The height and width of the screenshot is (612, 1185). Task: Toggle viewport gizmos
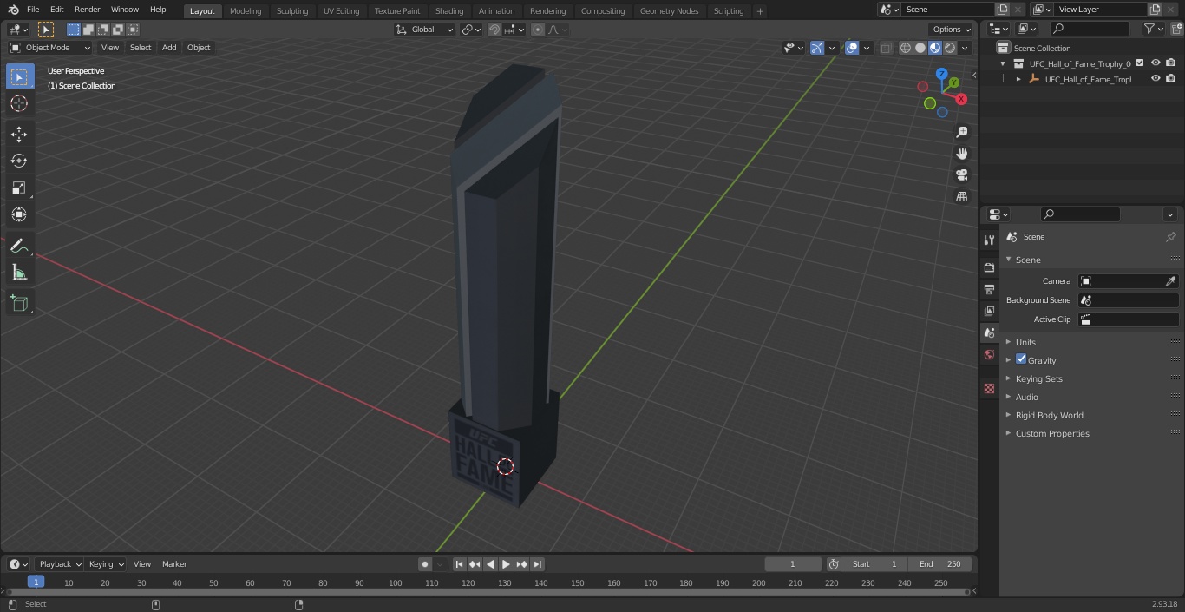pos(817,48)
